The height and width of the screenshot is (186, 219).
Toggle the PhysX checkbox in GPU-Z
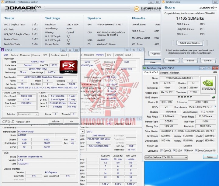(x=185, y=150)
